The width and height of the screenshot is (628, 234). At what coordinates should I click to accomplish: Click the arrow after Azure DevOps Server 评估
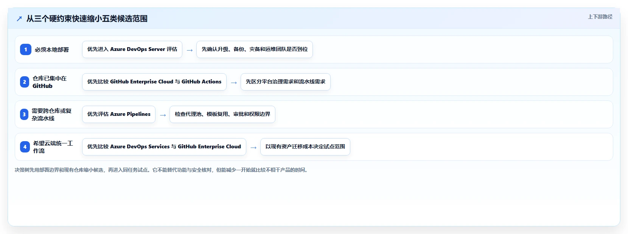point(190,50)
